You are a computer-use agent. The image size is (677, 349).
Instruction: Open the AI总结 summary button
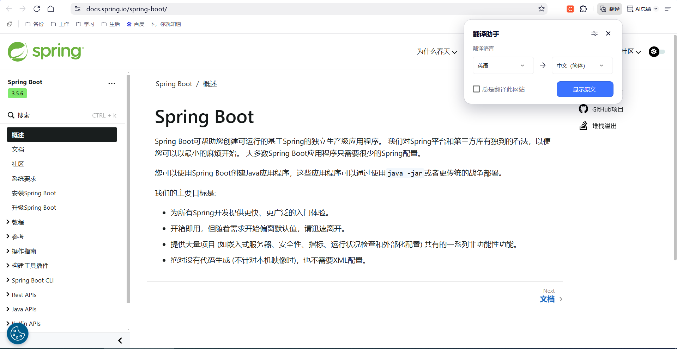tap(639, 9)
